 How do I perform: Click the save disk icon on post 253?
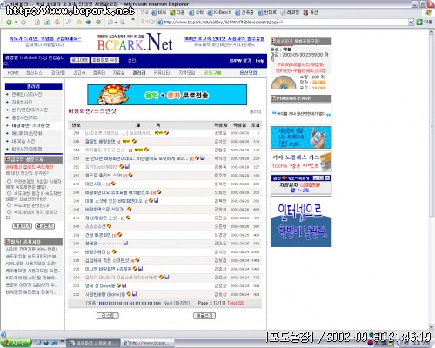(x=203, y=158)
